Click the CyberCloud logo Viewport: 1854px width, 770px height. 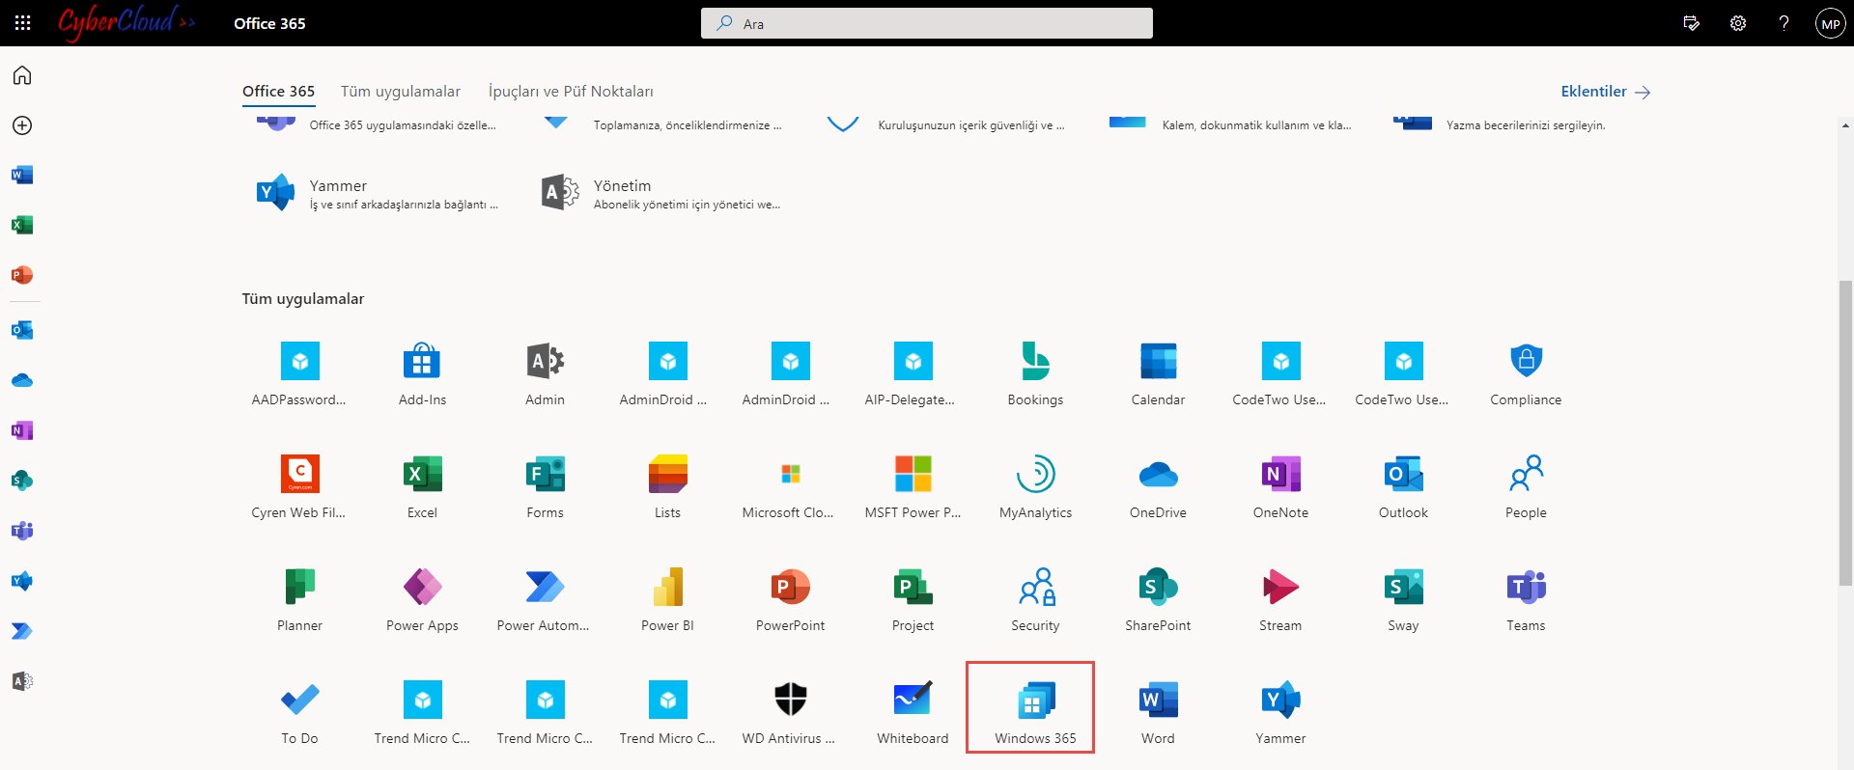(126, 22)
